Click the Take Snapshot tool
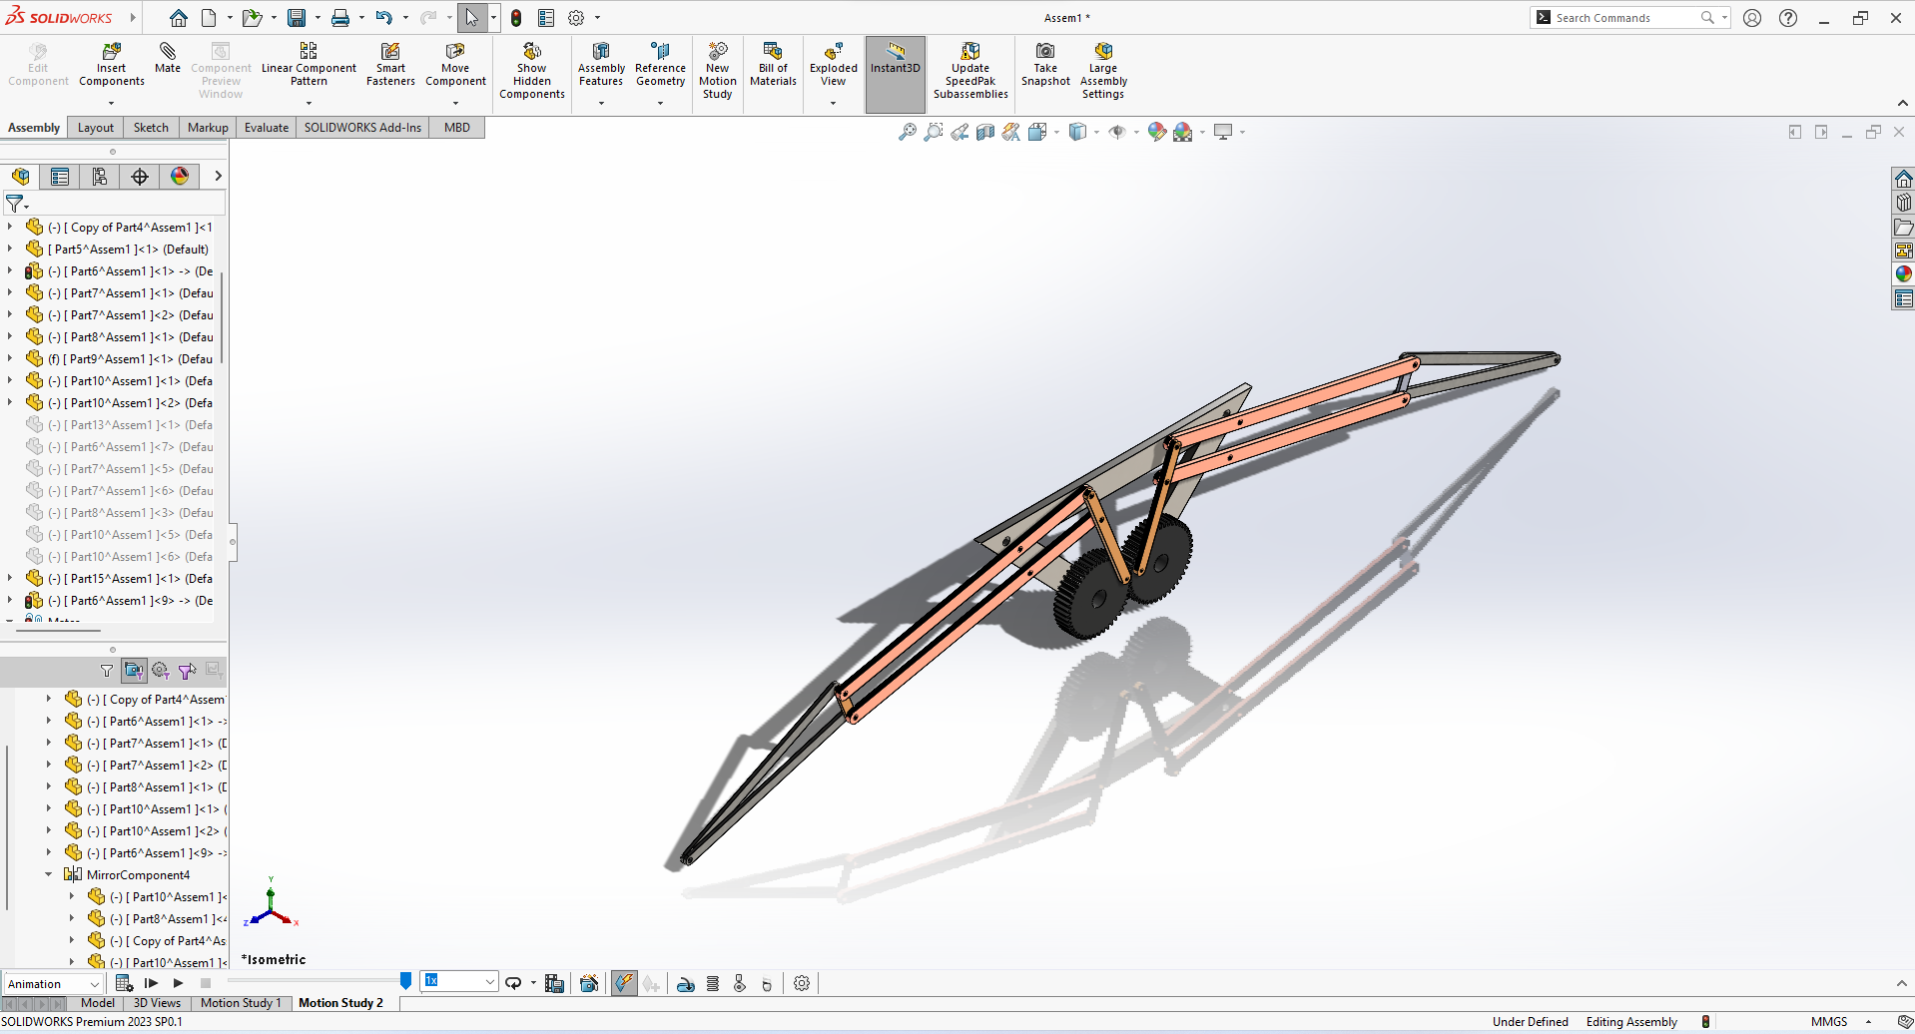The height and width of the screenshot is (1034, 1915). point(1045,65)
